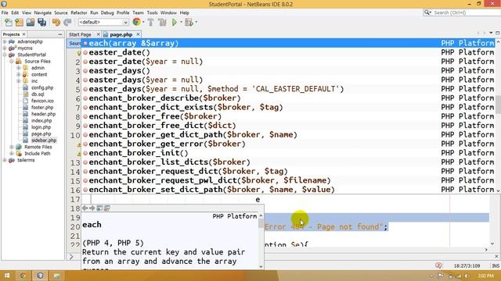Expand the advancephp project node
Image resolution: width=501 pixels, height=281 pixels.
[x=5, y=41]
